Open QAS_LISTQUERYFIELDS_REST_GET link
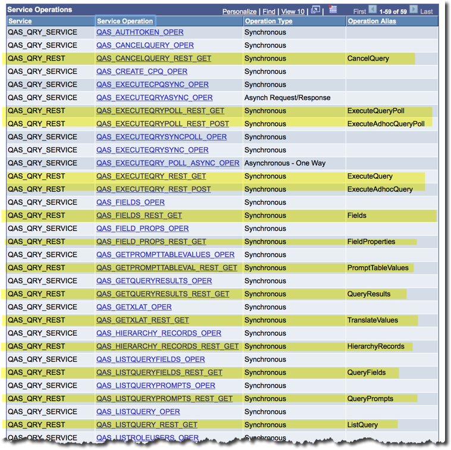This screenshot has width=451, height=450. click(x=159, y=373)
